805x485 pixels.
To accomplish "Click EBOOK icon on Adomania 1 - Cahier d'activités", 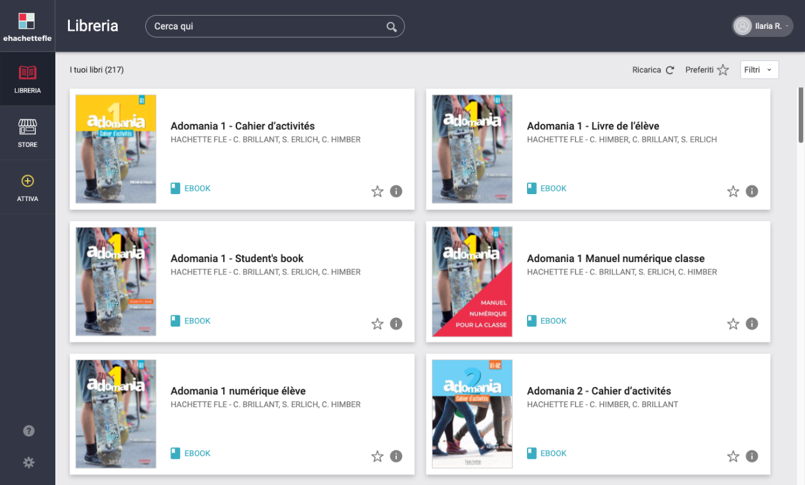I will coord(175,188).
